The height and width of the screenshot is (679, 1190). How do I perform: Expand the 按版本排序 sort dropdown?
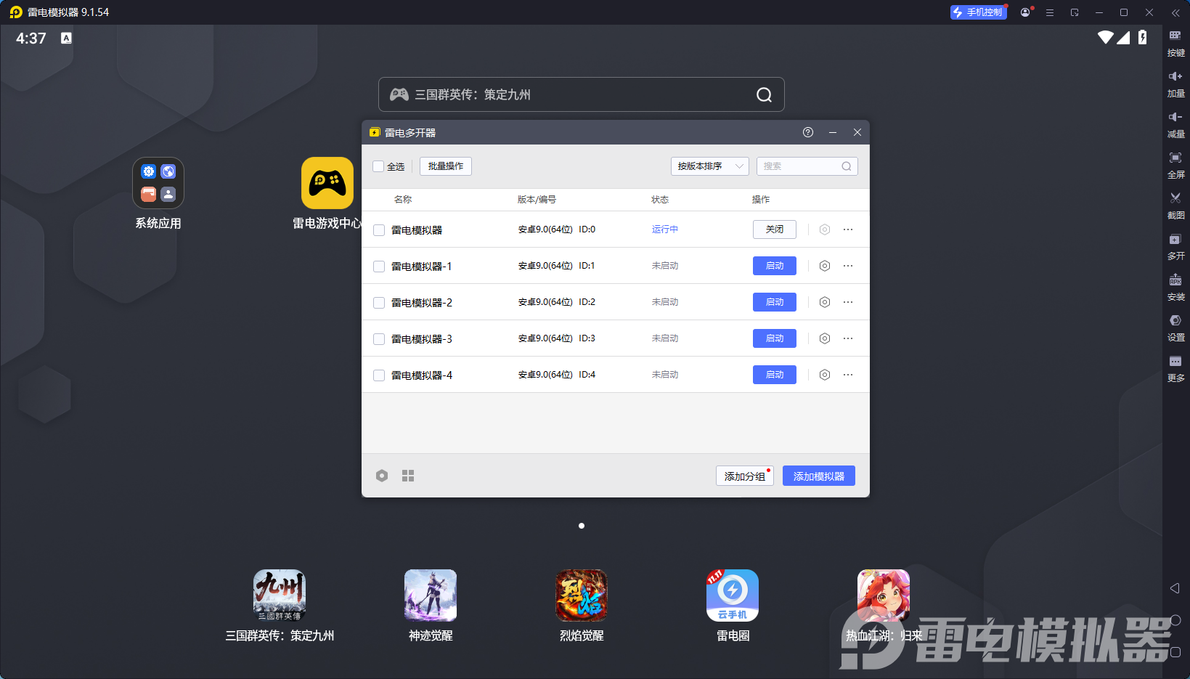[x=710, y=166]
